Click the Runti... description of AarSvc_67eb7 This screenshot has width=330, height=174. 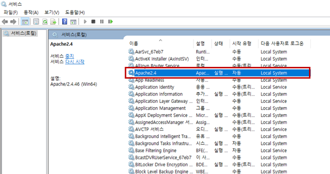click(202, 52)
